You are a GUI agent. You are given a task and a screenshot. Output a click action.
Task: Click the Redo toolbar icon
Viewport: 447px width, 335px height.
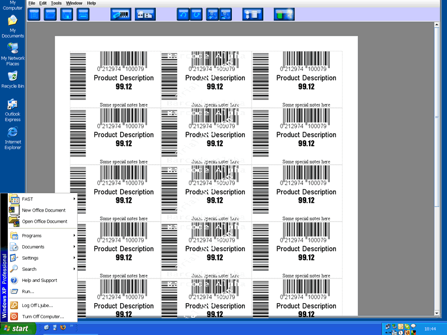click(197, 14)
